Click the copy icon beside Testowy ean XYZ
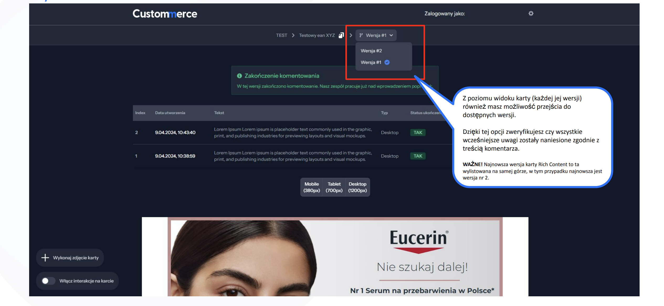Image resolution: width=664 pixels, height=306 pixels. coord(341,35)
